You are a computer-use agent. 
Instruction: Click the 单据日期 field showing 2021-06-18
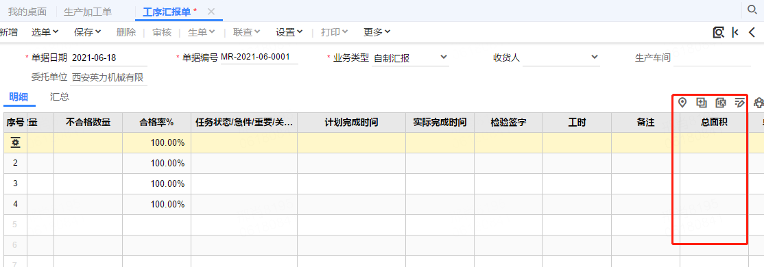point(108,58)
